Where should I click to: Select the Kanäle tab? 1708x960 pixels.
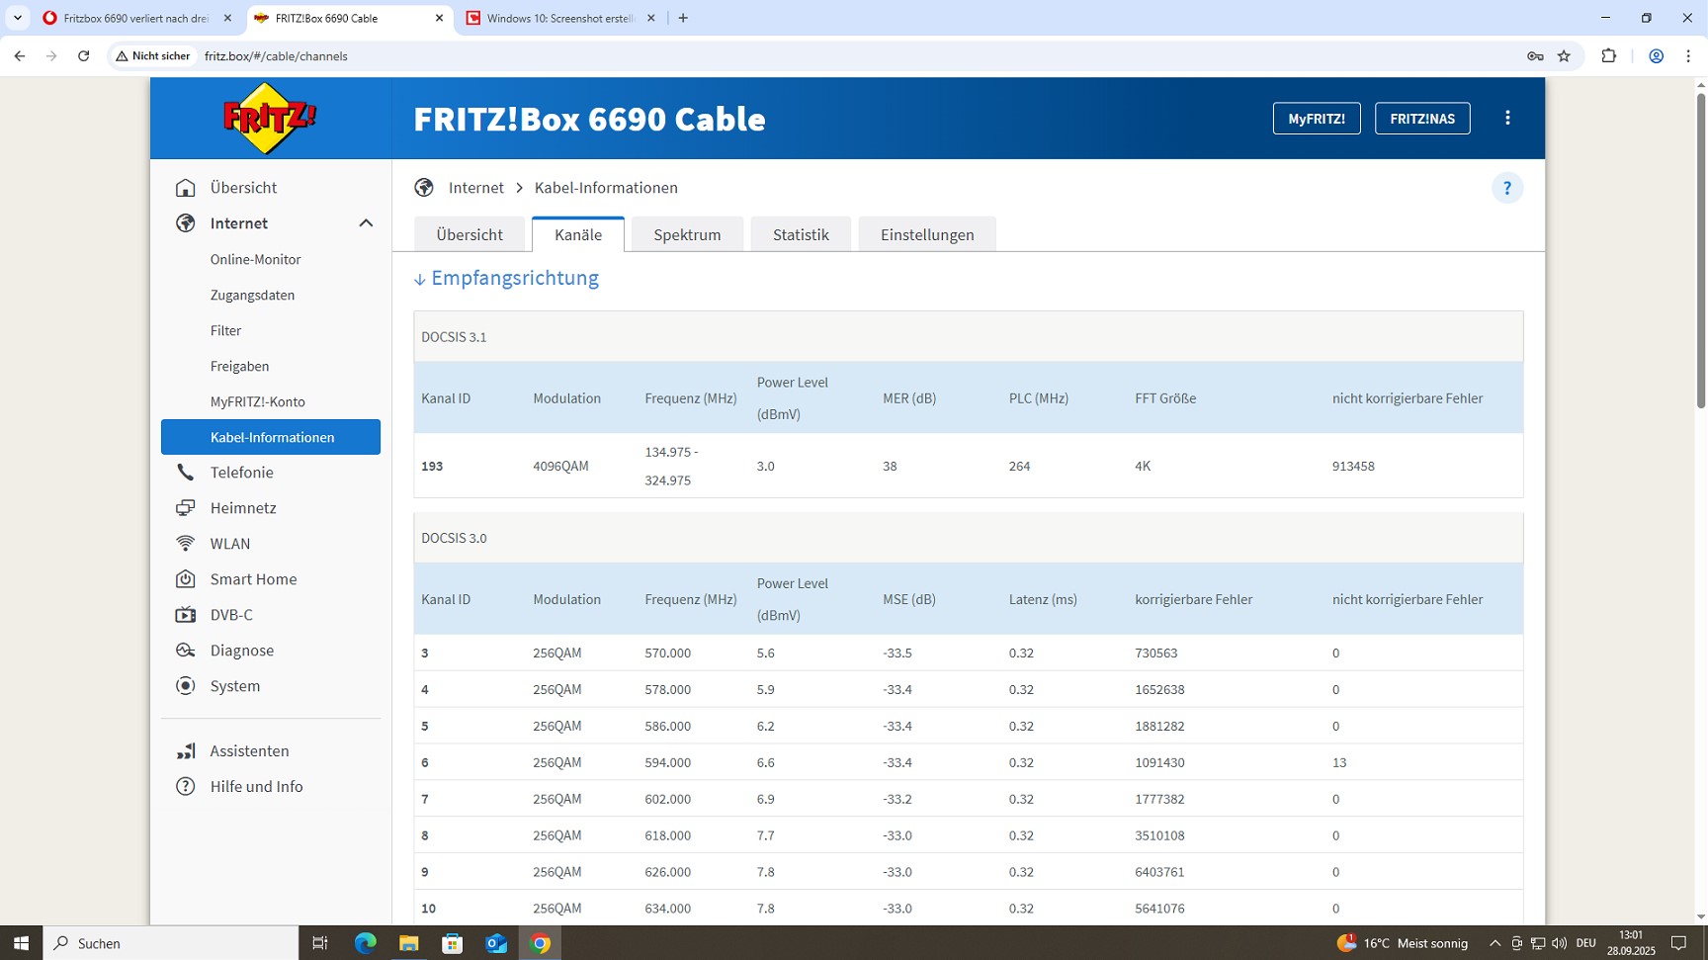(x=578, y=234)
